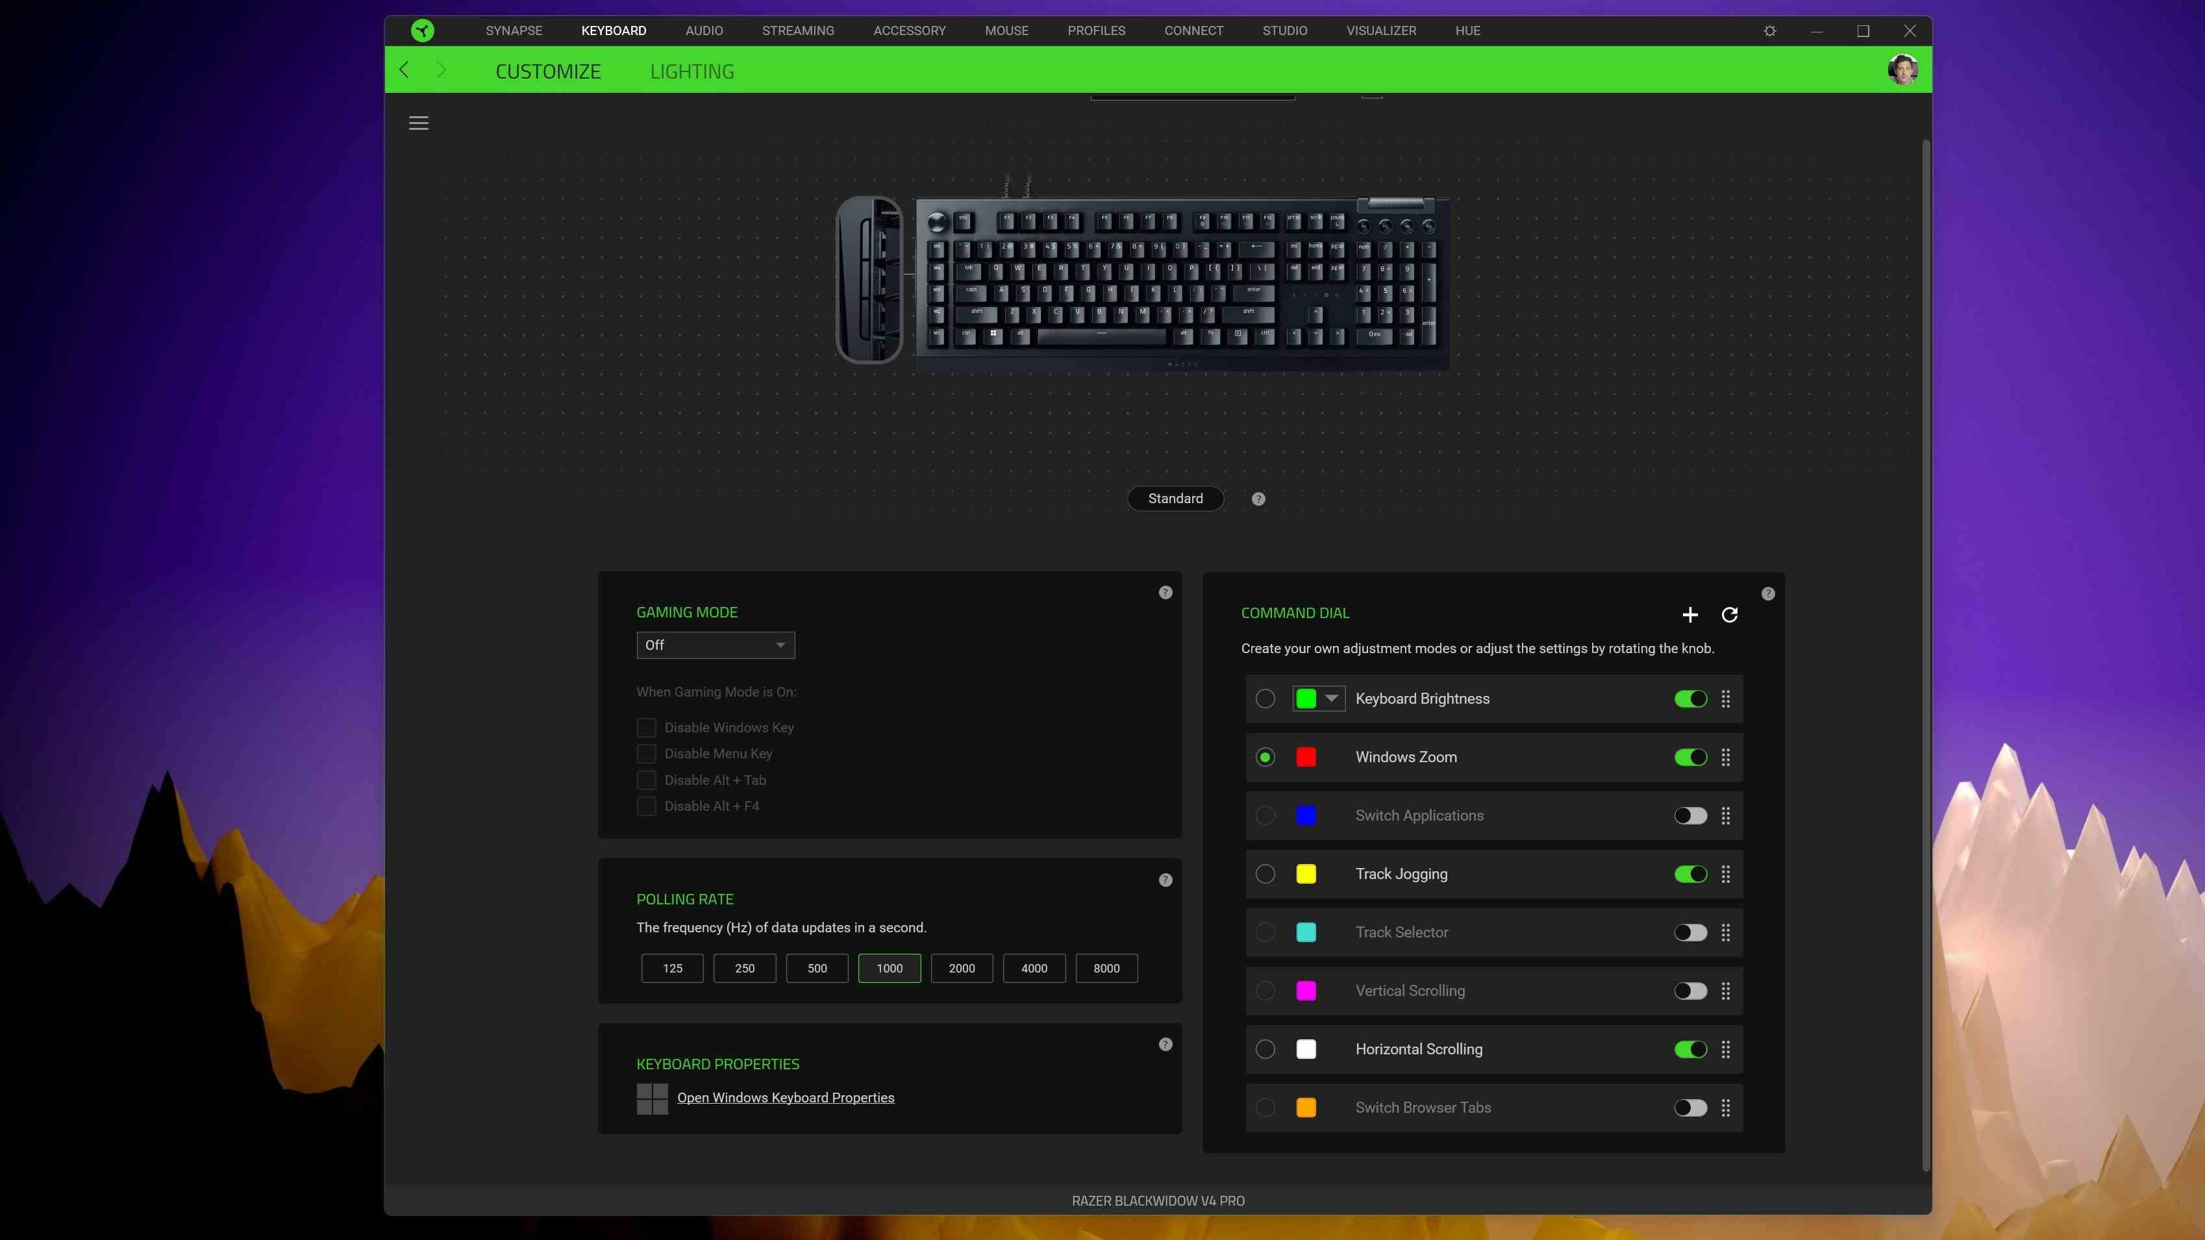Click the Gaming Mode info tooltip icon
This screenshot has height=1240, width=2205.
pyautogui.click(x=1166, y=592)
